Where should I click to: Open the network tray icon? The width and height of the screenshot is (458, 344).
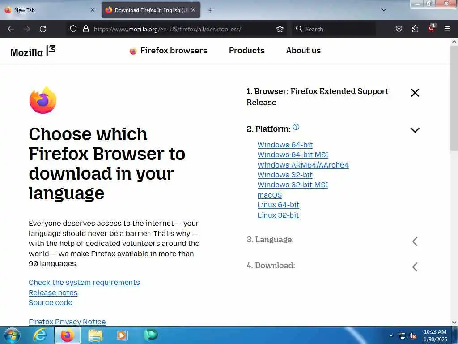pos(402,336)
